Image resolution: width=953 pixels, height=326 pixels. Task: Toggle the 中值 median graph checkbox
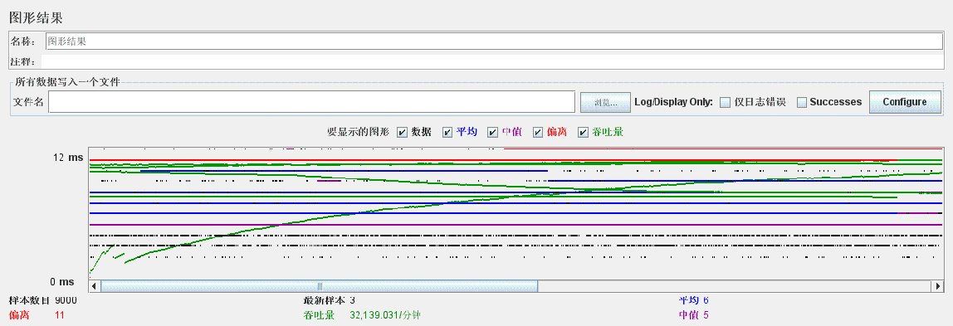pos(493,133)
